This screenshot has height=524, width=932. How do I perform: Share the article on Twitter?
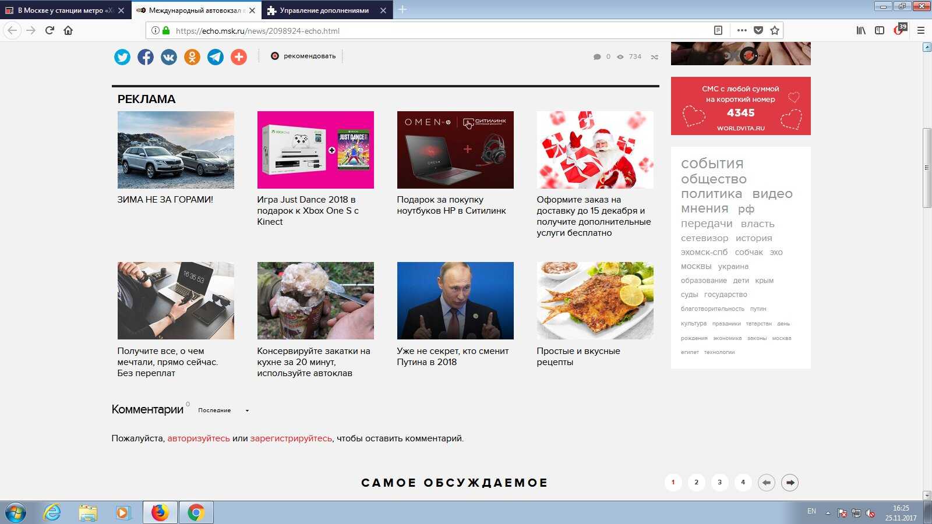122,56
